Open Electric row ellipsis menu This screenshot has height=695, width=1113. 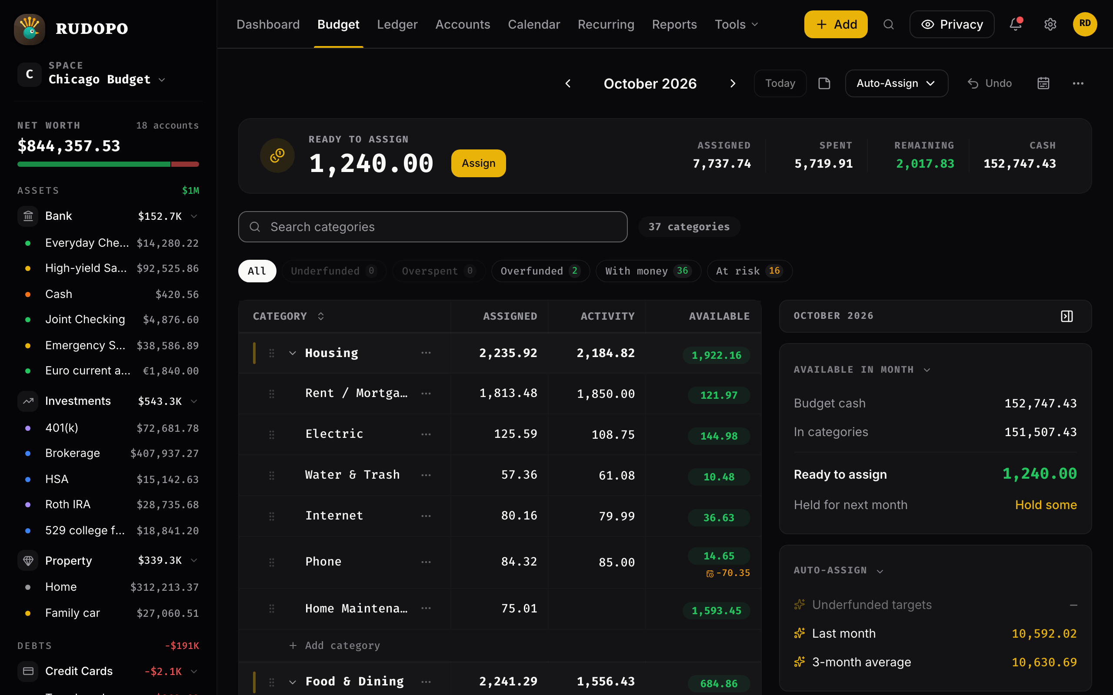[426, 434]
